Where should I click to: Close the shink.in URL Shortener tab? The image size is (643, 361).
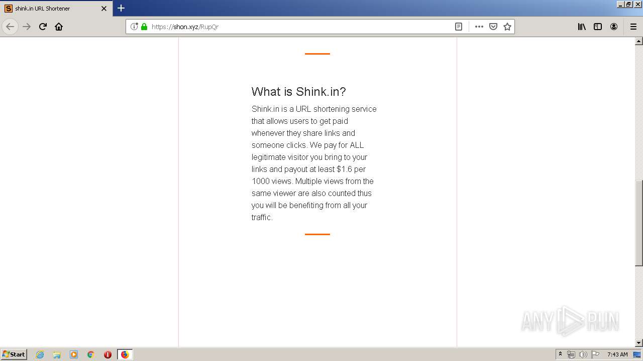104,9
